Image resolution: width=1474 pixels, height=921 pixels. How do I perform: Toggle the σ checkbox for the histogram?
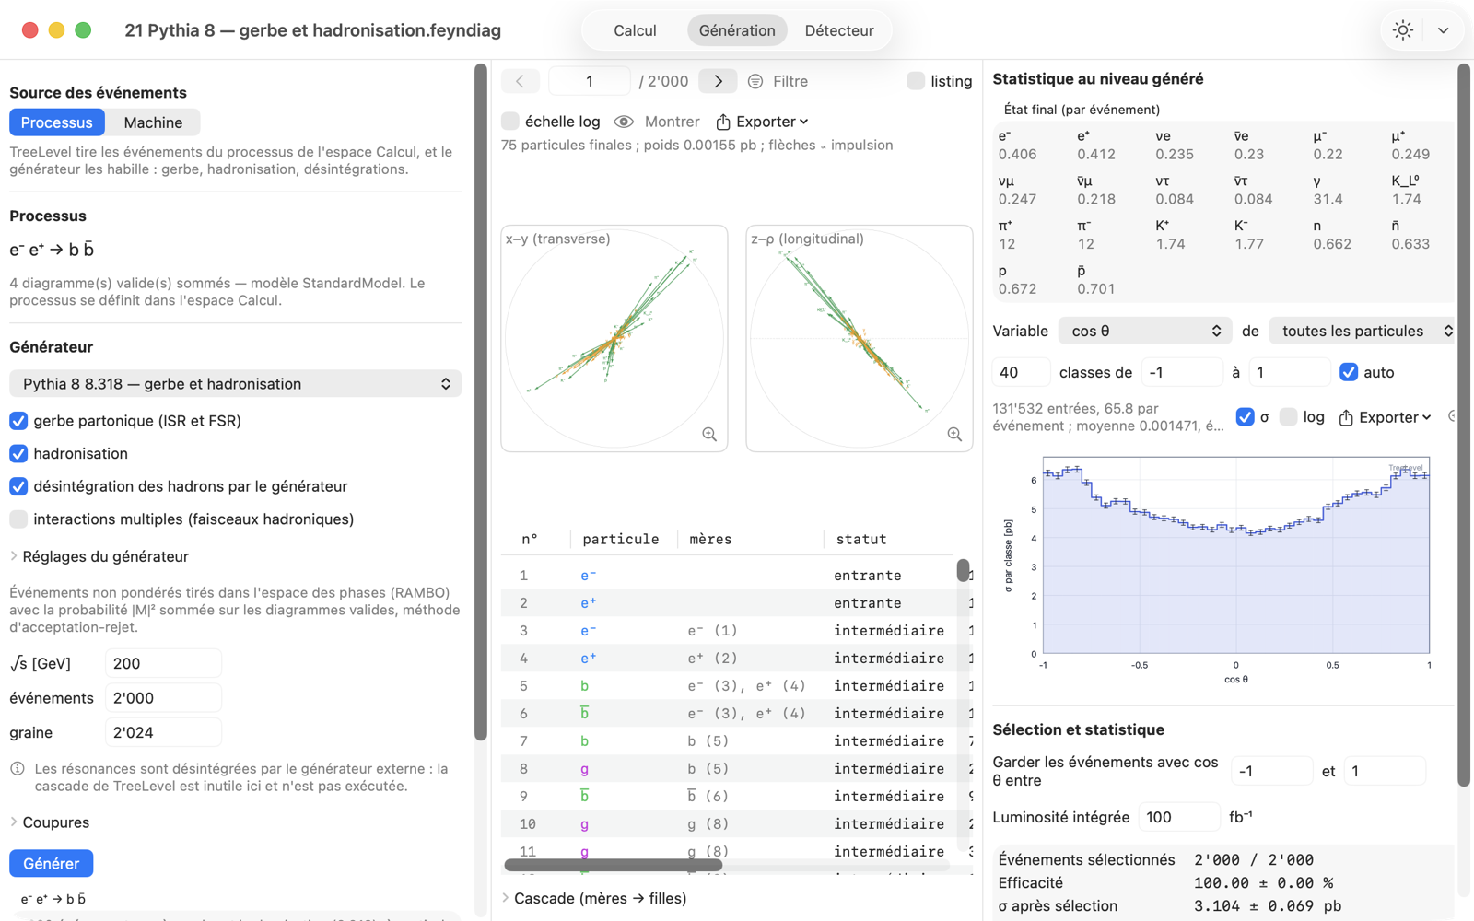(1245, 417)
